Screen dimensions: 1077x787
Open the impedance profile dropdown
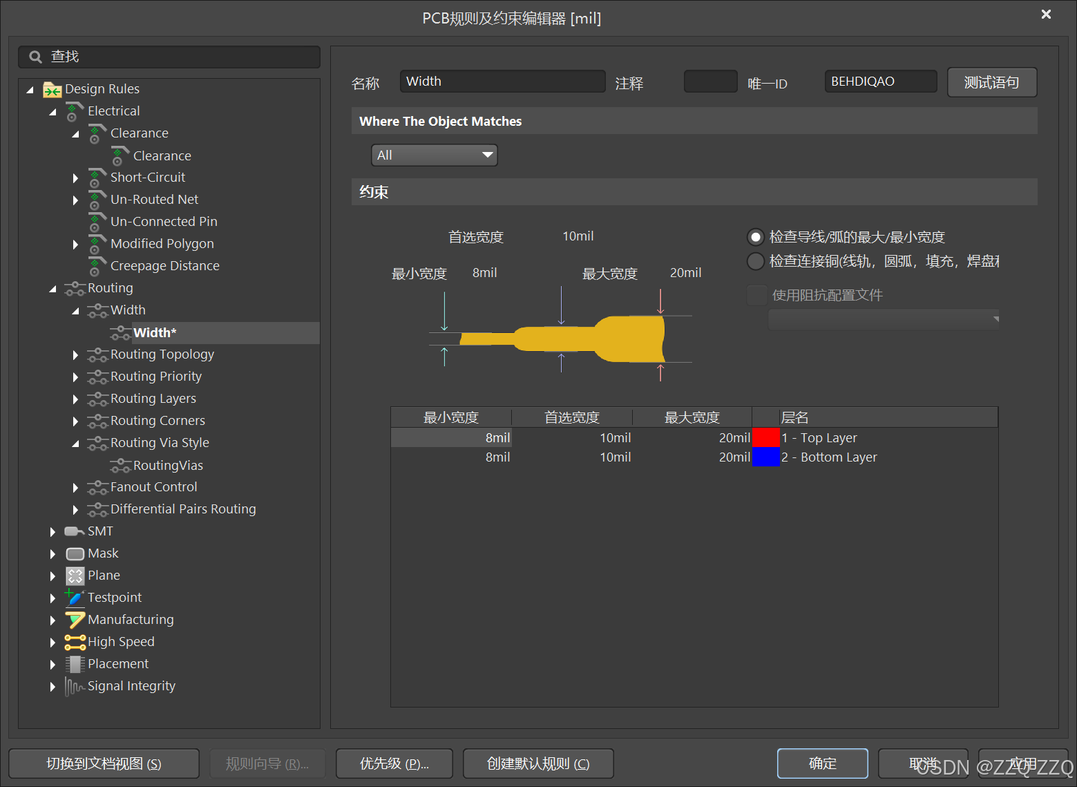point(884,320)
